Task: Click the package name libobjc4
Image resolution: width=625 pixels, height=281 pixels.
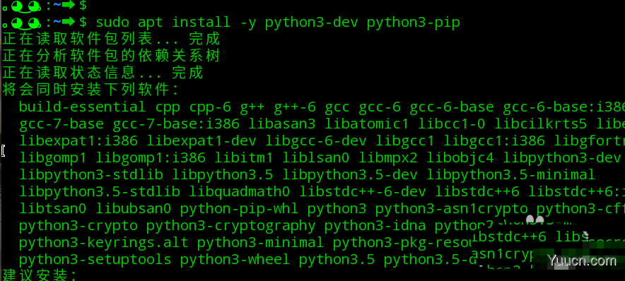Action: point(460,158)
